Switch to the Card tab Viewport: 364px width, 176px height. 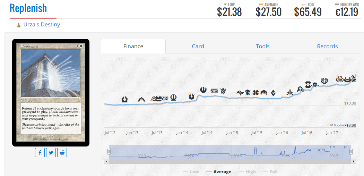(198, 46)
